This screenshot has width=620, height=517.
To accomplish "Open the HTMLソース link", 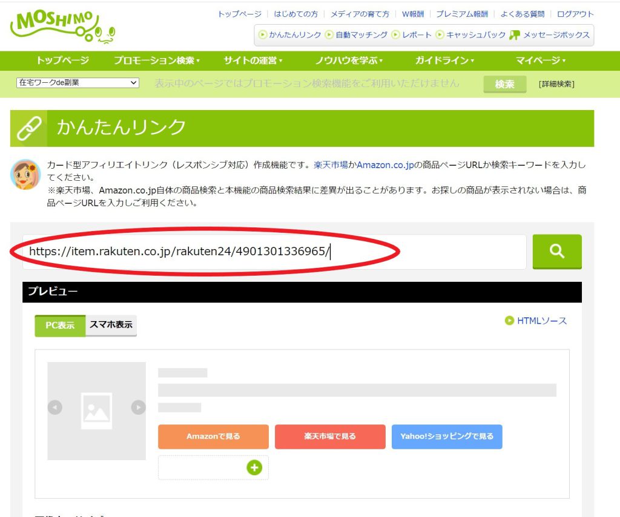I will point(536,320).
